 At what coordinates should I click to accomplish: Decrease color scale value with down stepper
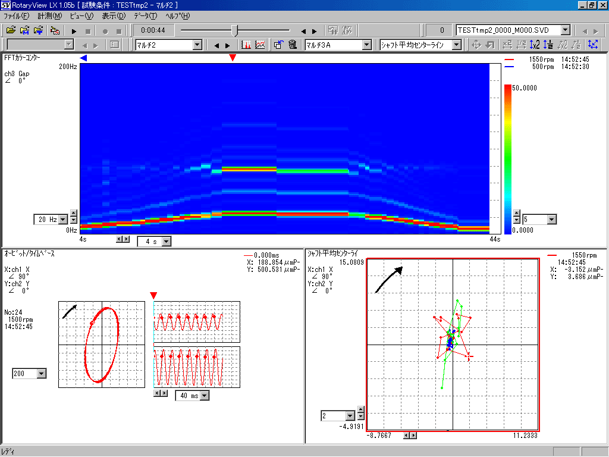click(x=516, y=220)
